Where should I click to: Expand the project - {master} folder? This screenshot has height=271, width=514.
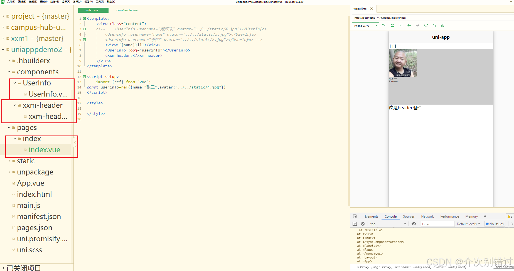(x=3, y=16)
